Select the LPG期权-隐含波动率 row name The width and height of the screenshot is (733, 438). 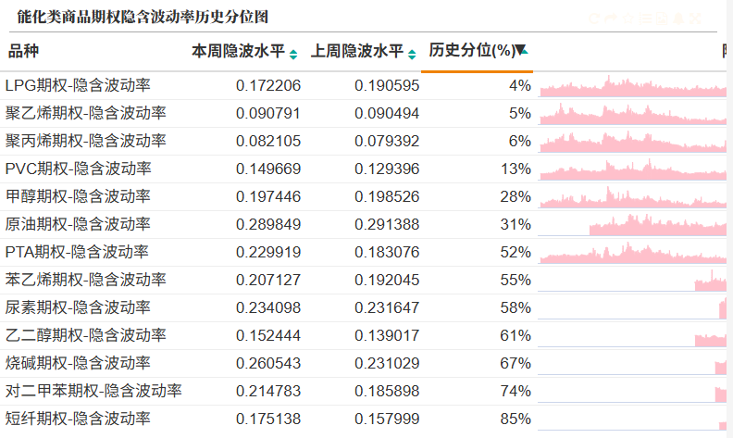pyautogui.click(x=78, y=85)
